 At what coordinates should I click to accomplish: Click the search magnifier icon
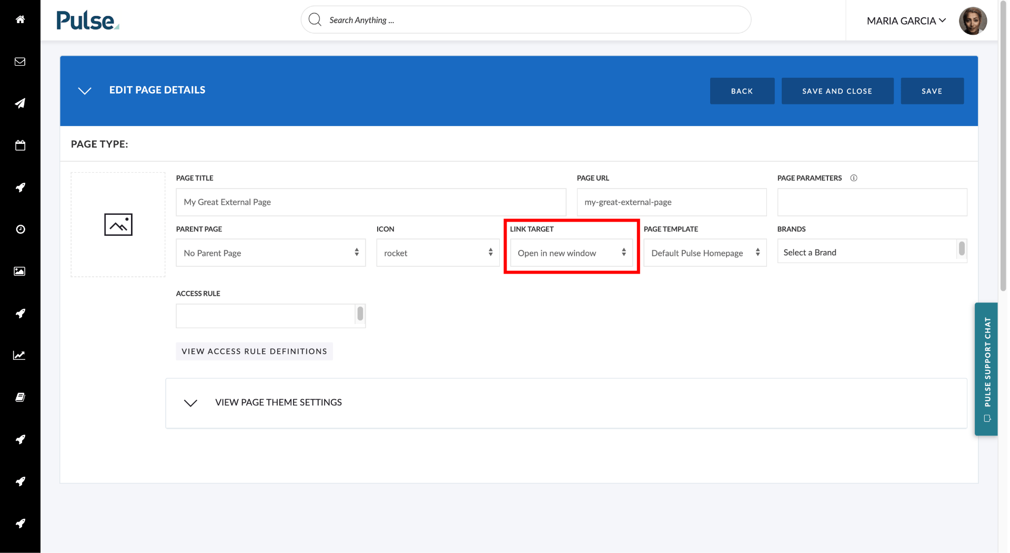tap(315, 20)
